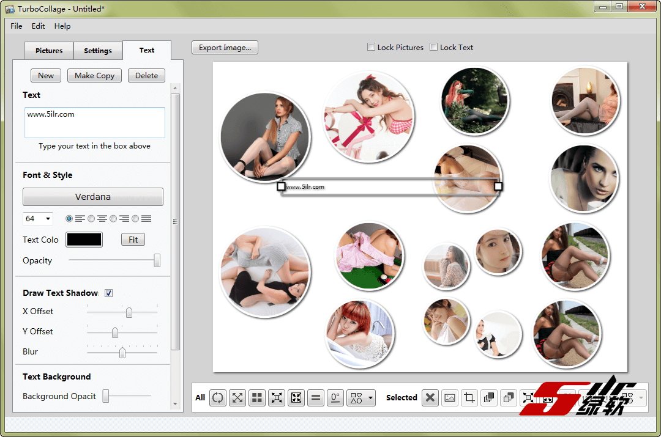Open the shapes dropdown in the All toolbar
This screenshot has width=661, height=437.
(360, 398)
